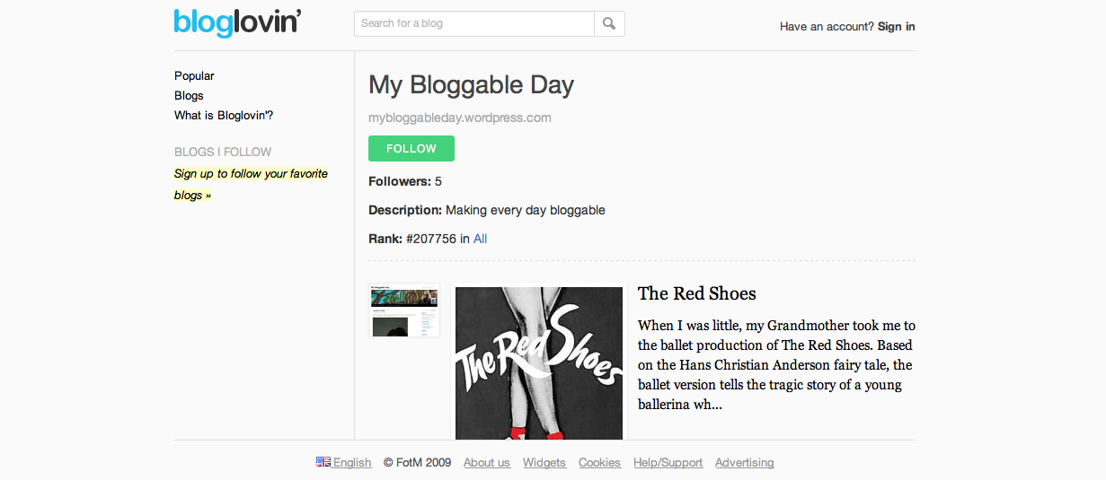The height and width of the screenshot is (480, 1106).
Task: Click the Bloglovin' logo
Action: (x=237, y=22)
